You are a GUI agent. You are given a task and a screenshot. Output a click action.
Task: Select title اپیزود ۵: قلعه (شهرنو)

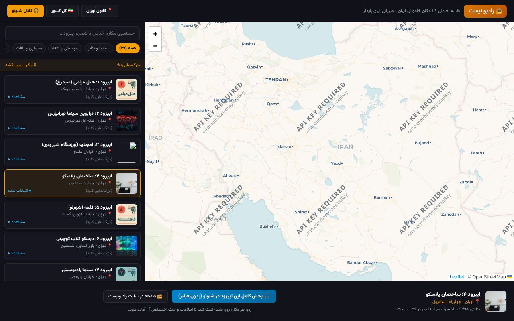90,207
